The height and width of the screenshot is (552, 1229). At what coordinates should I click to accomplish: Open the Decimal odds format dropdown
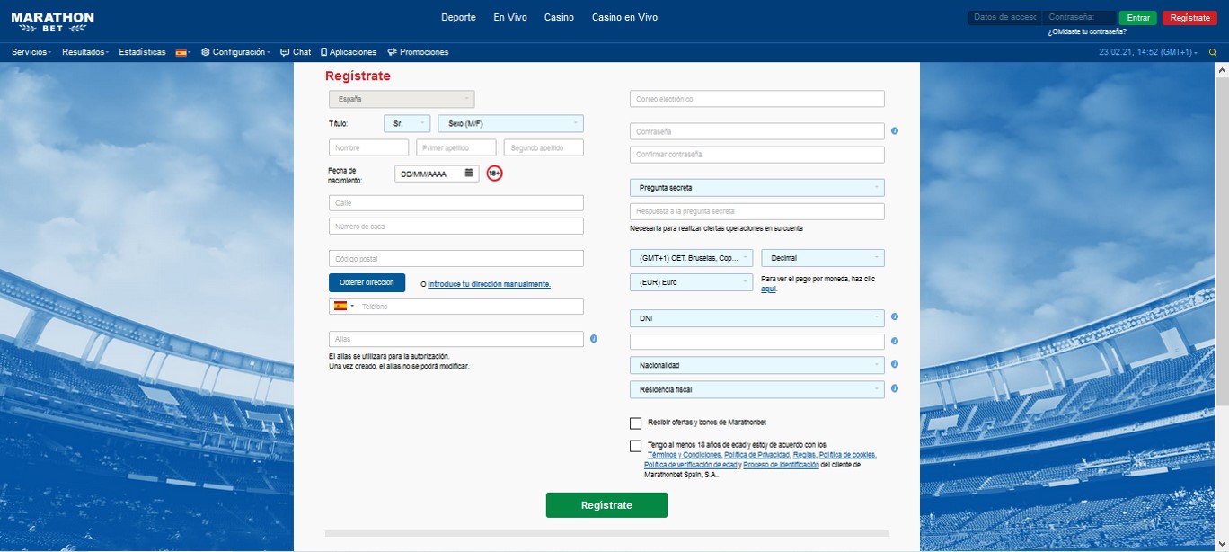click(822, 258)
